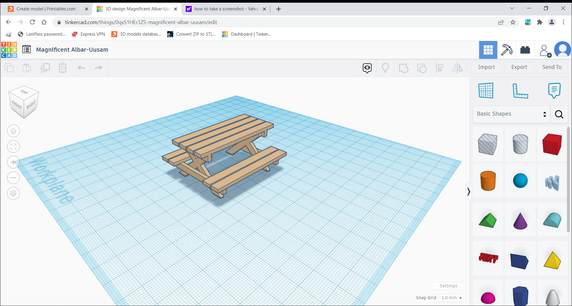The width and height of the screenshot is (572, 306).
Task: Select the Align tool
Action: pyautogui.click(x=440, y=68)
